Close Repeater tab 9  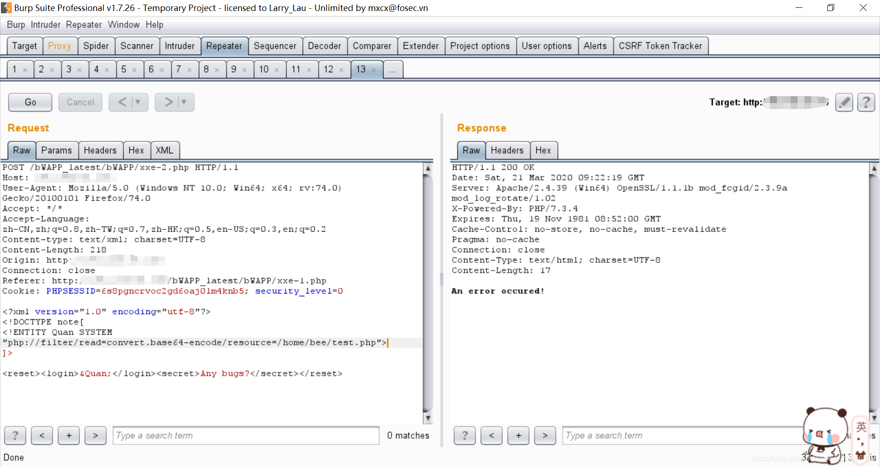tap(244, 70)
